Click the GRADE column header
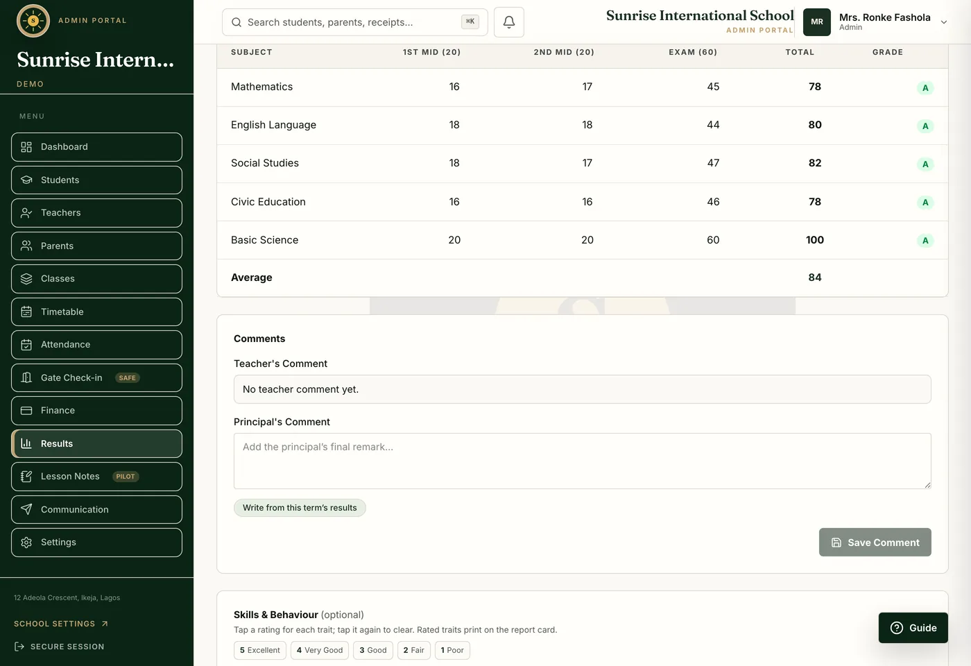971x666 pixels. click(888, 52)
